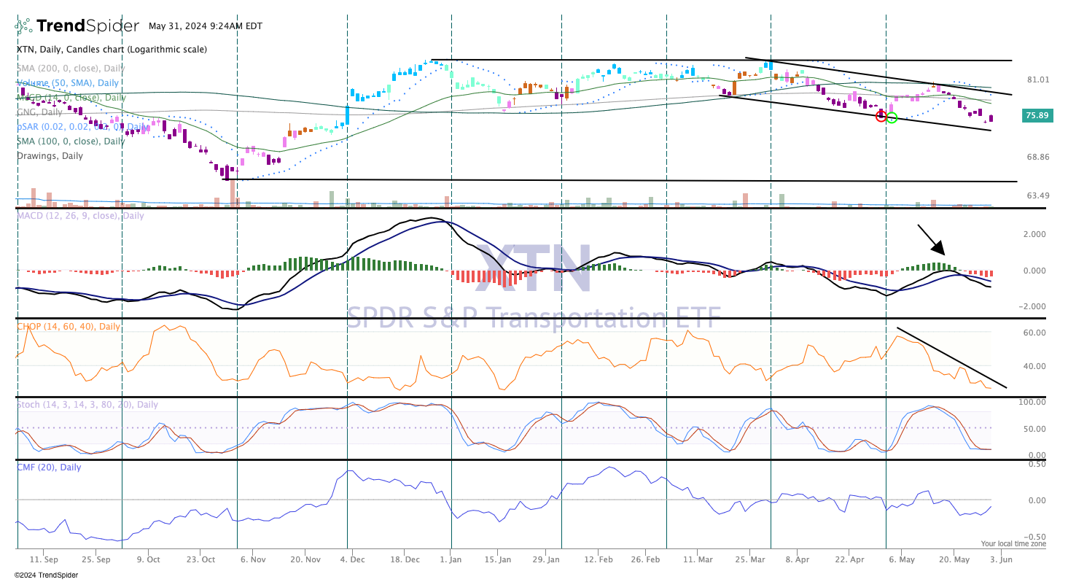The height and width of the screenshot is (582, 1068).
Task: Click the 8. Apr date label
Action: 796,559
